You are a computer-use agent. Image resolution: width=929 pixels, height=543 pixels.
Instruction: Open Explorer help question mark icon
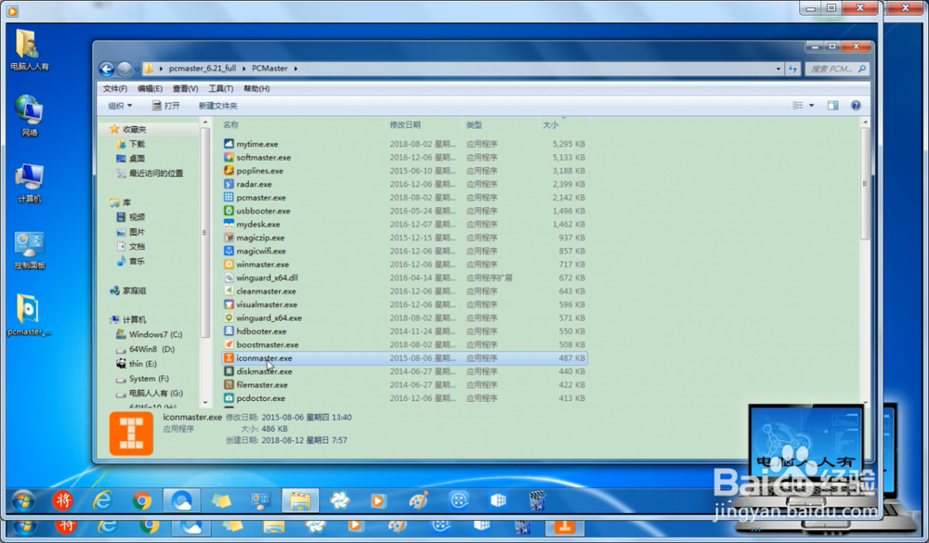click(856, 106)
